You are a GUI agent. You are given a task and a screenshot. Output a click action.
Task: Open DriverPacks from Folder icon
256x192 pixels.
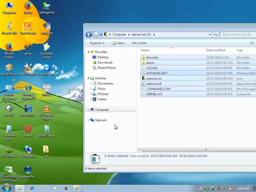(x=9, y=174)
